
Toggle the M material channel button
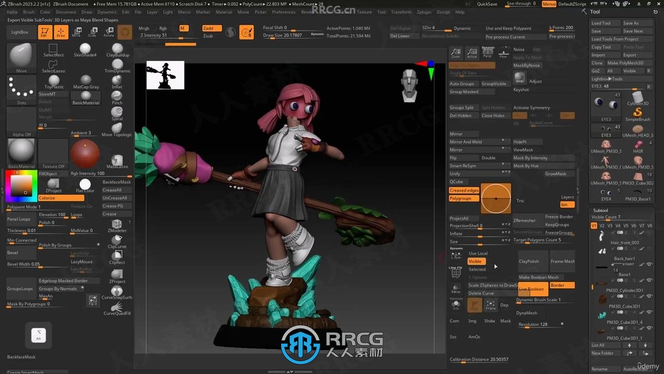coord(183,29)
